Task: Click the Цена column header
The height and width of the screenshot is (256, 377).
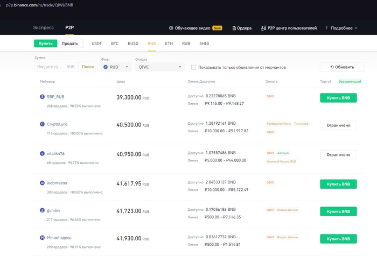Action: coord(121,82)
